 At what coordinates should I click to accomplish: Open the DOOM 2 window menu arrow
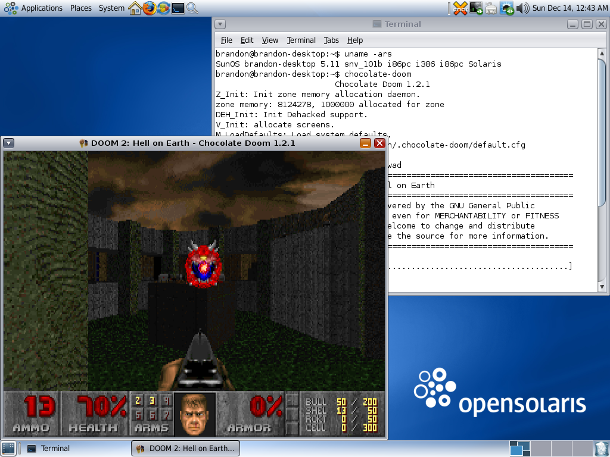pos(9,143)
